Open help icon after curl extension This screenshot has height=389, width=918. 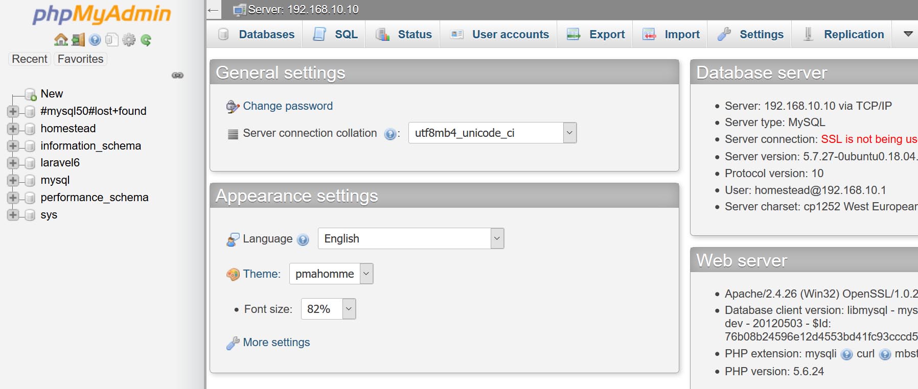pyautogui.click(x=885, y=354)
